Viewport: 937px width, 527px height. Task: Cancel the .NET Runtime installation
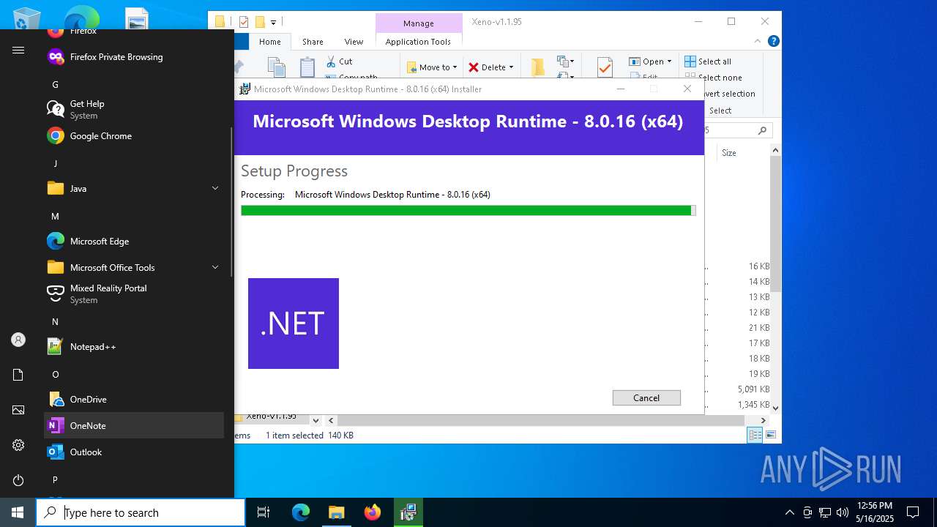pyautogui.click(x=646, y=397)
